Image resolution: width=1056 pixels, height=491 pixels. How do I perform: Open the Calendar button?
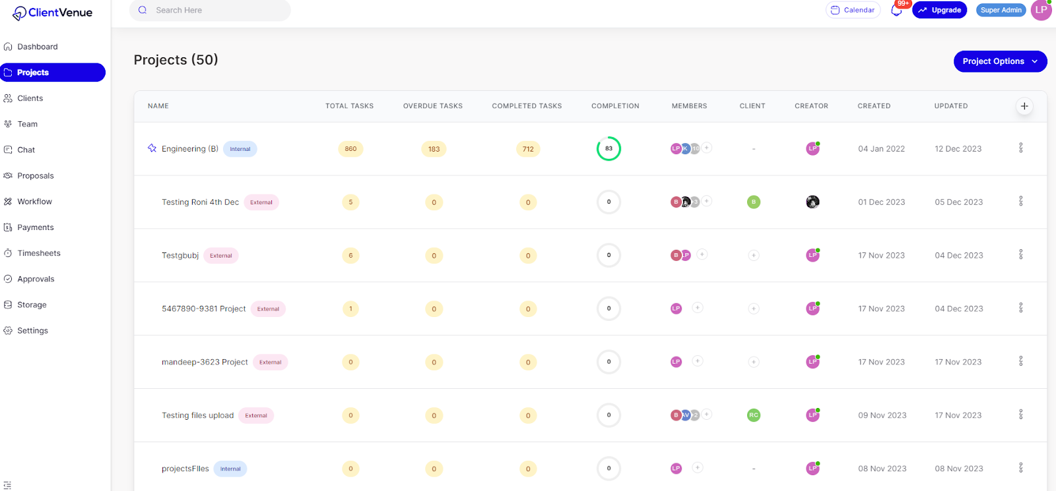point(853,10)
